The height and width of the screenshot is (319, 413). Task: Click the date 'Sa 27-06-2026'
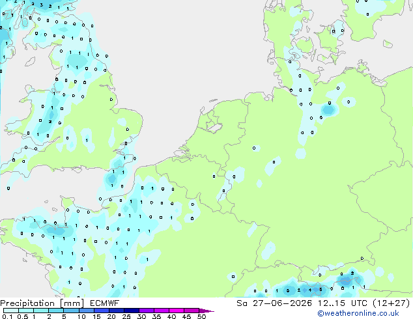click(x=274, y=303)
